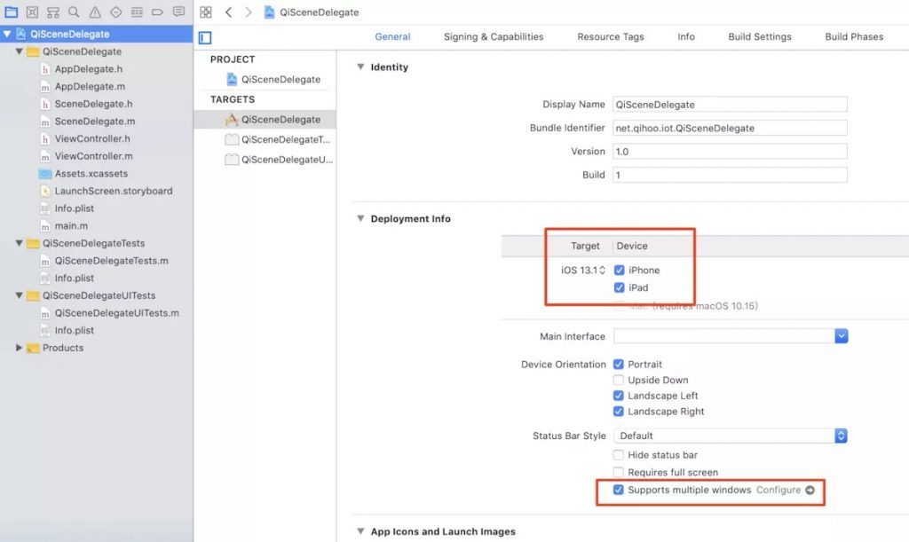Select SceneDelegate.h file
This screenshot has height=542, width=909.
tap(93, 104)
